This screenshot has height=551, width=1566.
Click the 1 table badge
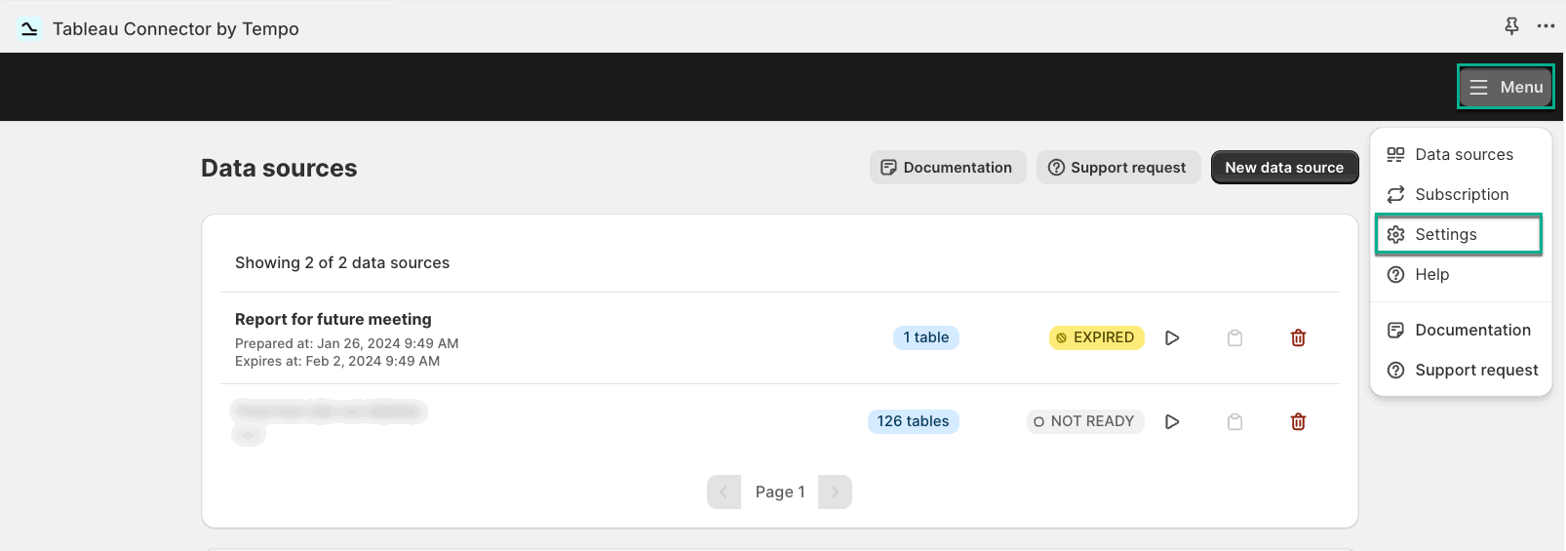tap(925, 337)
